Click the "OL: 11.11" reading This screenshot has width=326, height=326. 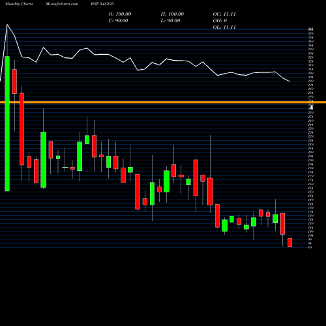click(224, 27)
